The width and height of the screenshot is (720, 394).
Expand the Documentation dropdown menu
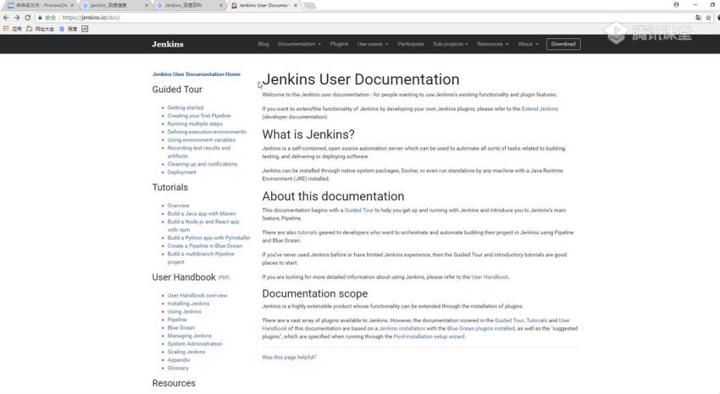(299, 44)
